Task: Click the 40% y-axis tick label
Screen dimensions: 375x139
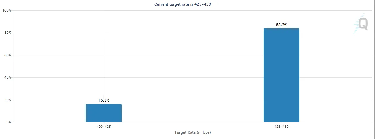Action: pos(7,77)
